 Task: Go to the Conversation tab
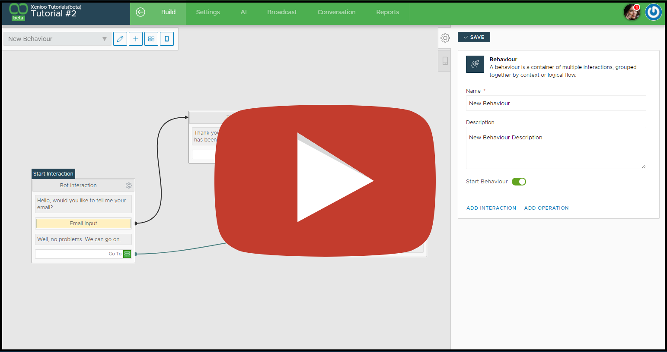(336, 12)
